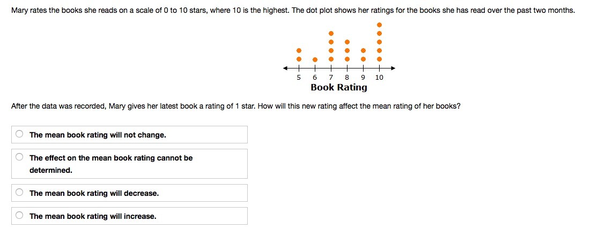The image size is (599, 236).
Task: Select 'The mean book rating will decrease' radio
Action: coord(19,193)
